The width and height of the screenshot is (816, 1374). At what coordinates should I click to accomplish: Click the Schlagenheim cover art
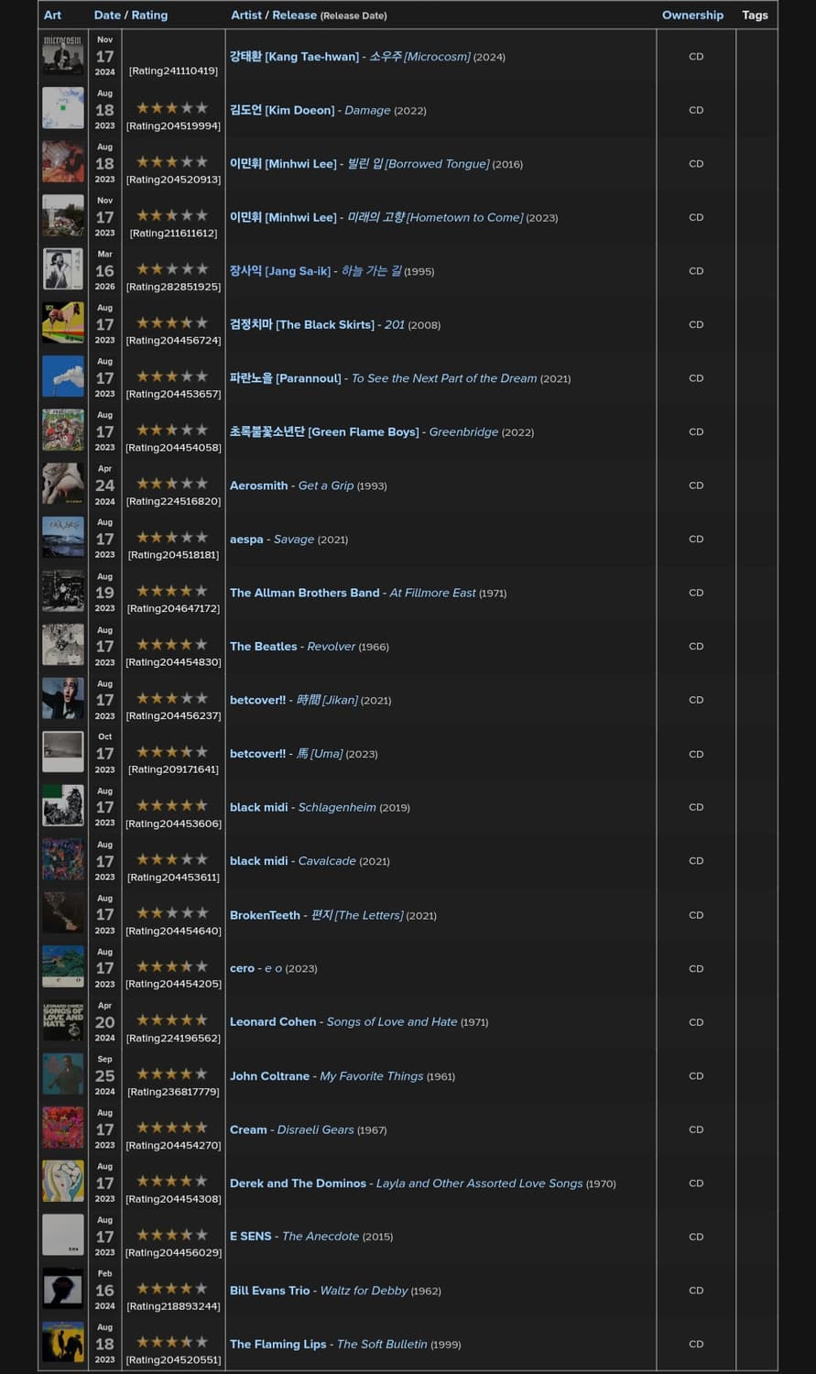tap(63, 806)
